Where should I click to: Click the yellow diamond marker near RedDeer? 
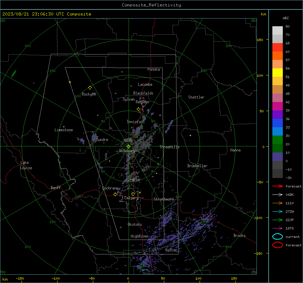(139, 109)
